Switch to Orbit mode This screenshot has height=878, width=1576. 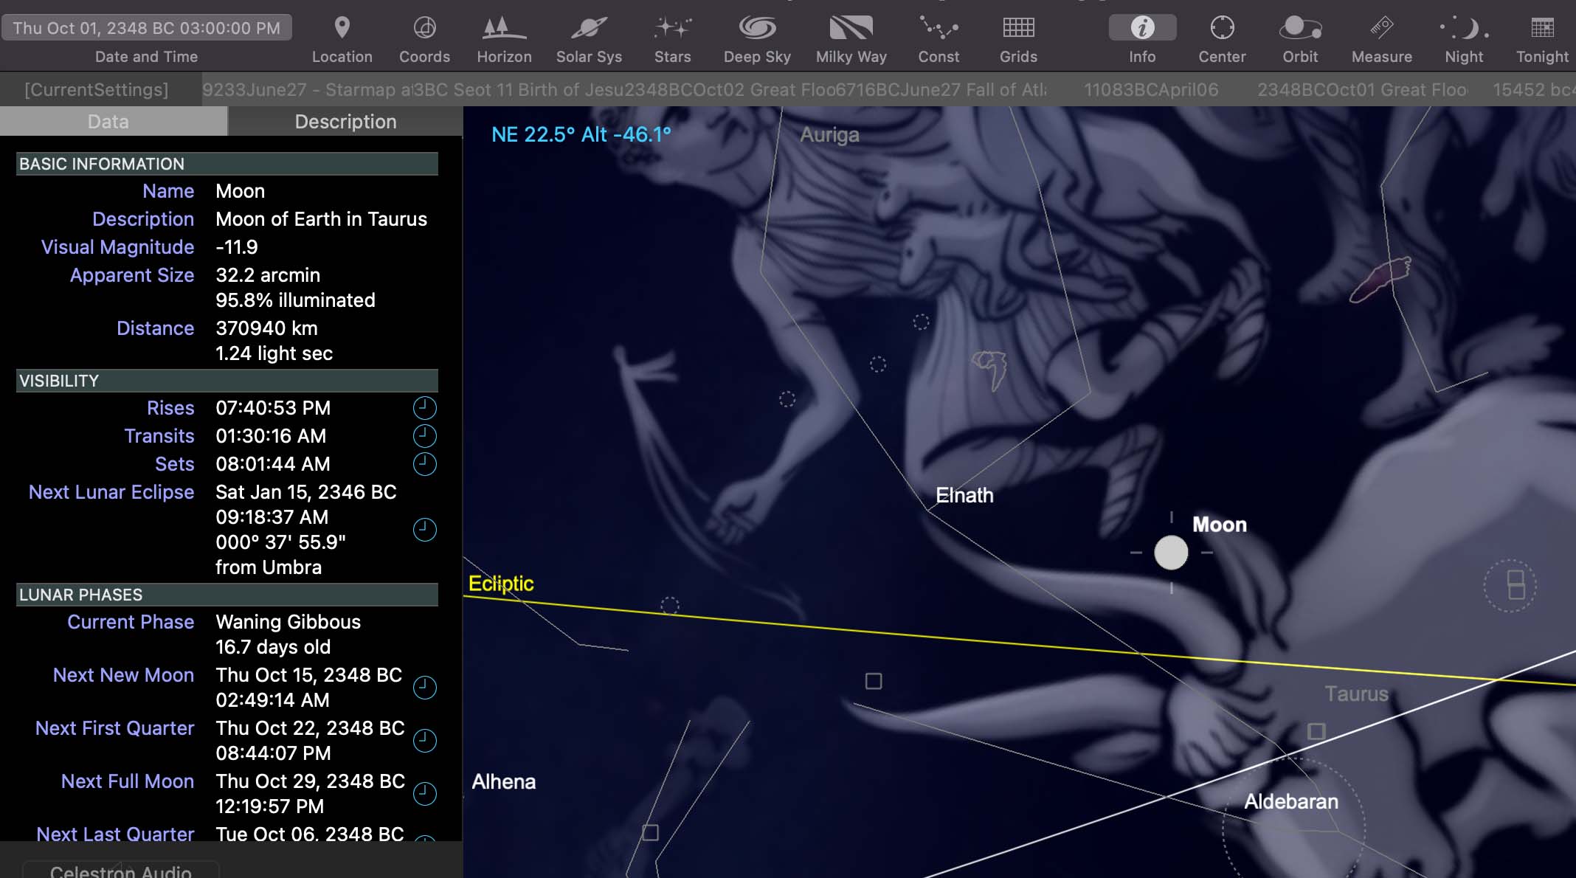click(x=1300, y=38)
